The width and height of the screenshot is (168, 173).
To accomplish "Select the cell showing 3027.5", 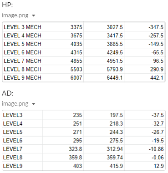I will [x=104, y=27].
